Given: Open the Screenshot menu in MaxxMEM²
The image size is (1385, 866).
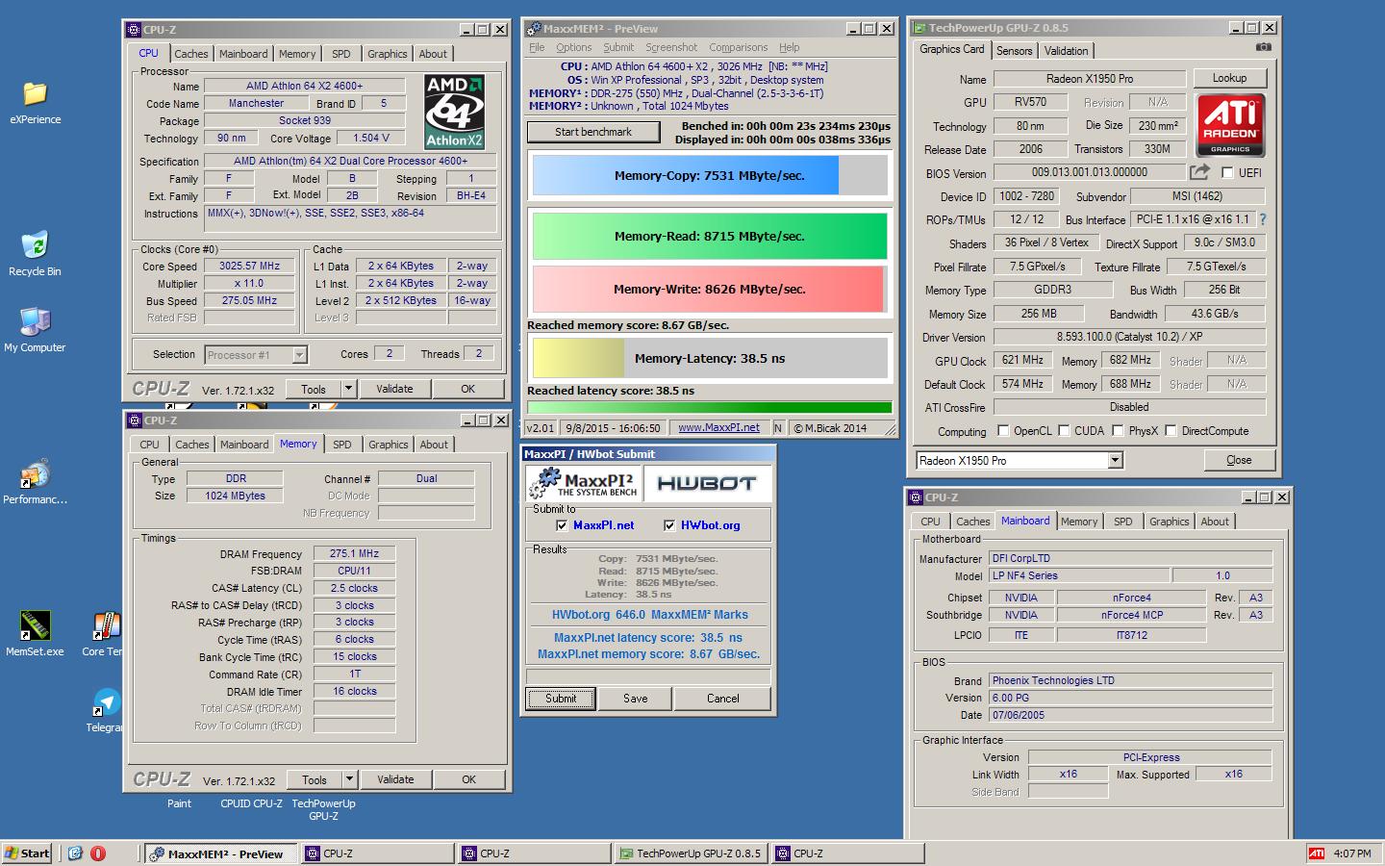Looking at the screenshot, I should 671,47.
